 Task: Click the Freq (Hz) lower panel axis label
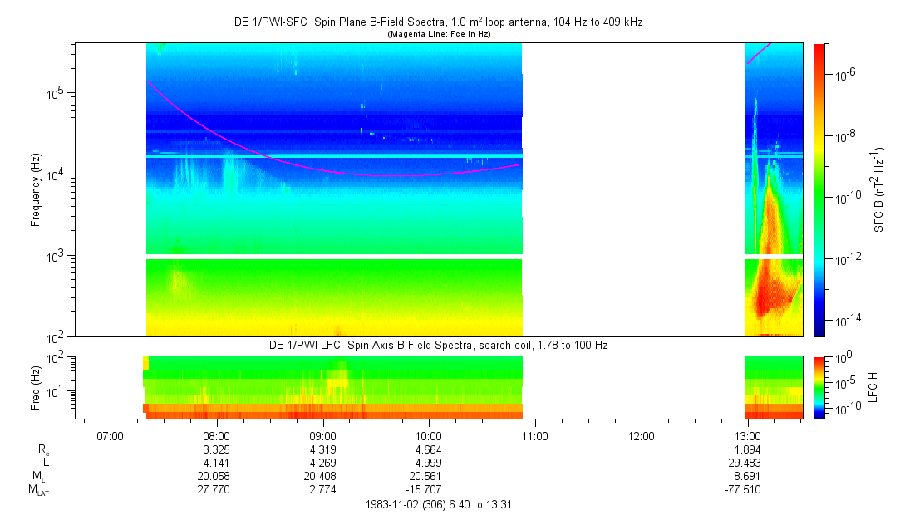click(36, 387)
